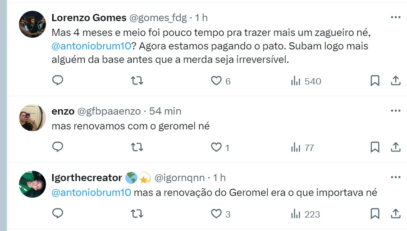The height and width of the screenshot is (231, 407).
Task: Open more options on Lorenzo Gomes's tweet
Action: tap(395, 18)
